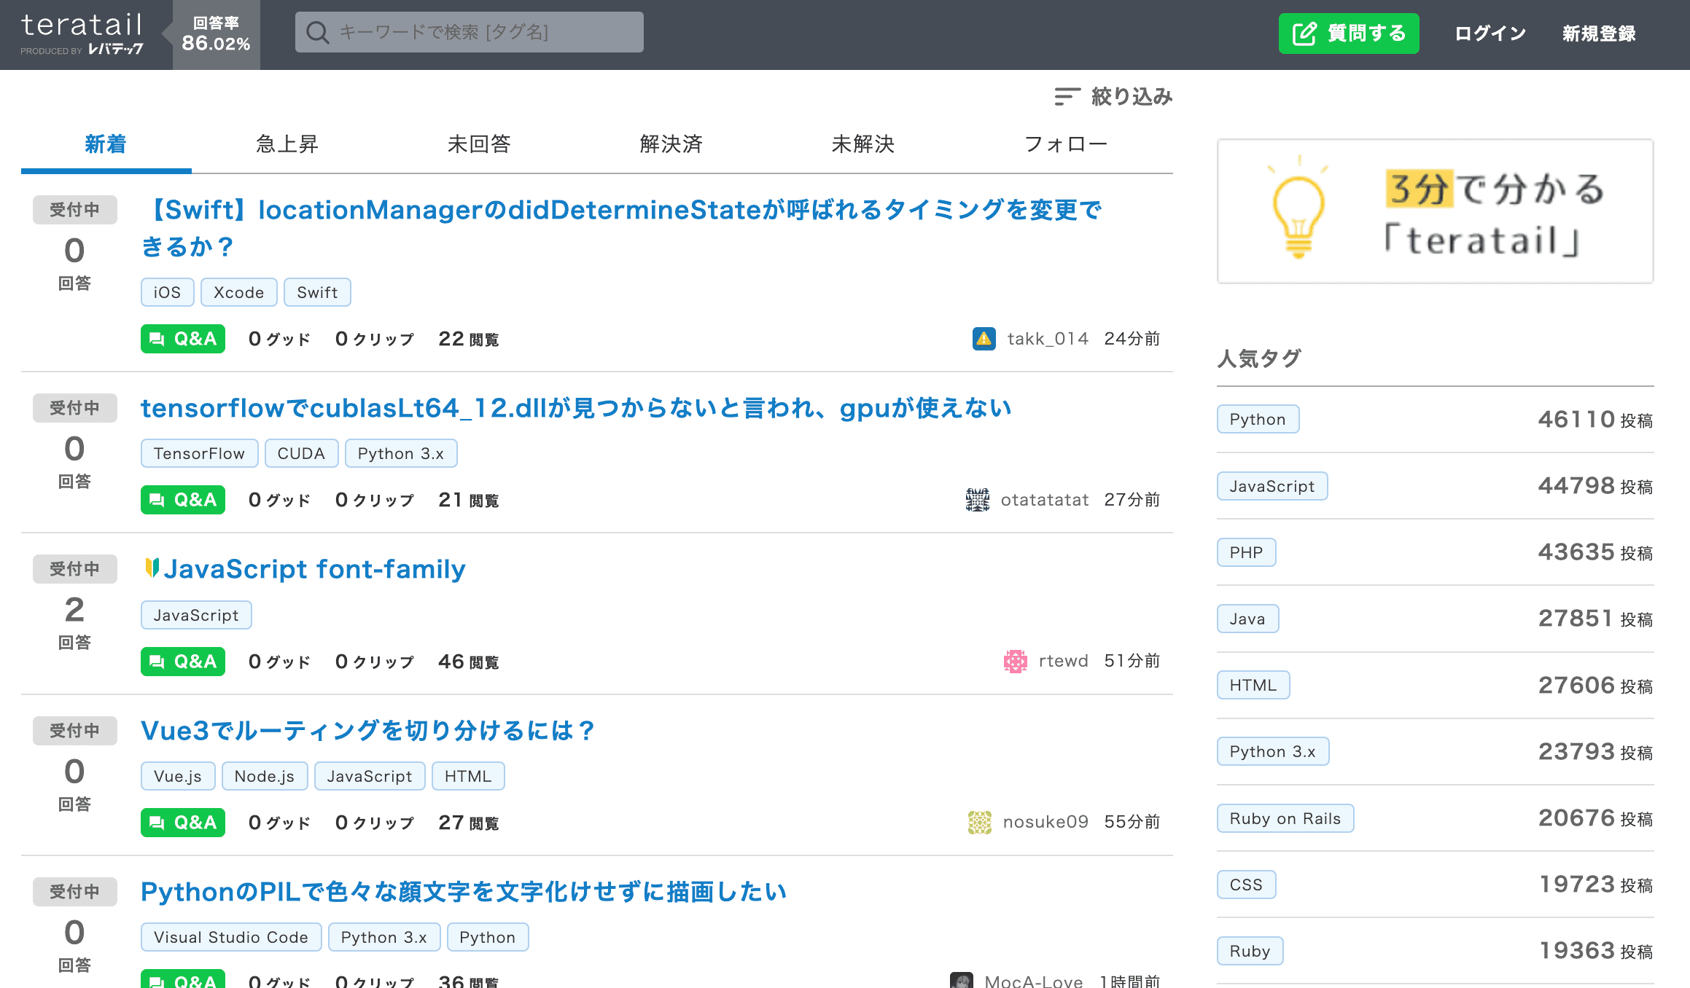Image resolution: width=1690 pixels, height=988 pixels.
Task: Click the Q&A icon on the JavaScript question
Action: click(182, 661)
